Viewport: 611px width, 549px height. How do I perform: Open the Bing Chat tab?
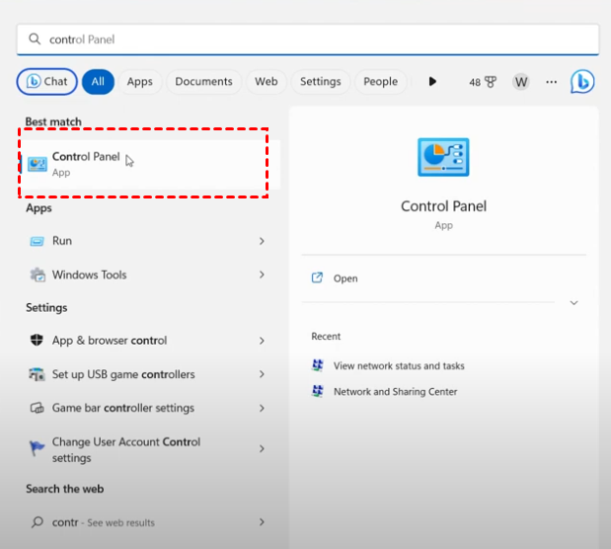pos(46,82)
